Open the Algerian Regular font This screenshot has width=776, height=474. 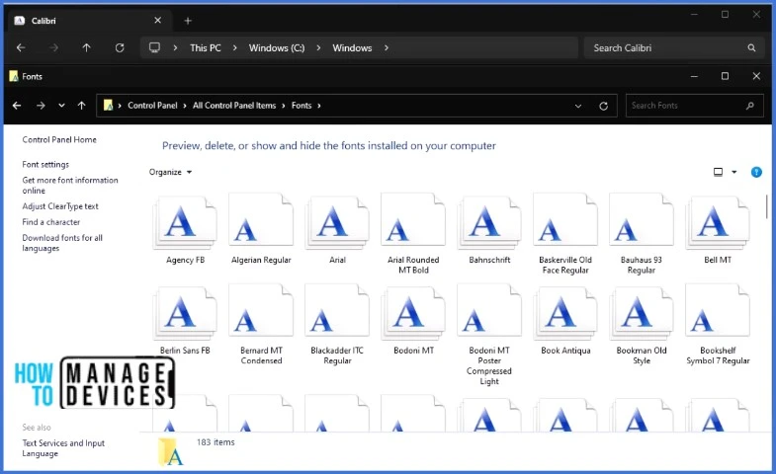pos(261,229)
